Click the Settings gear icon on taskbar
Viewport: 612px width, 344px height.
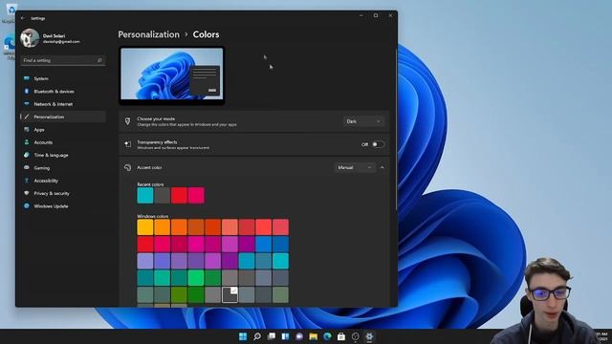[369, 336]
